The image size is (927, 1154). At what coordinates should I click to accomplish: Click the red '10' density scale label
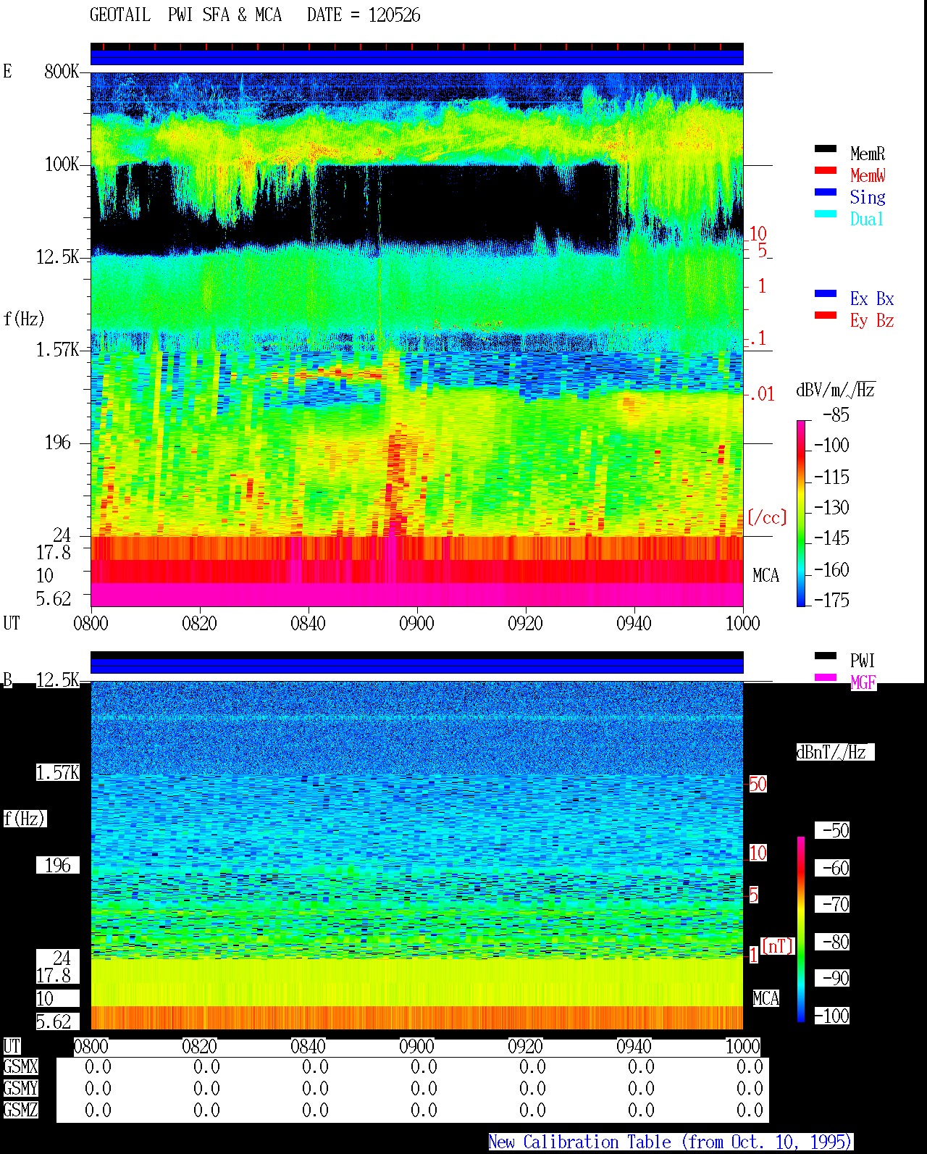point(758,234)
